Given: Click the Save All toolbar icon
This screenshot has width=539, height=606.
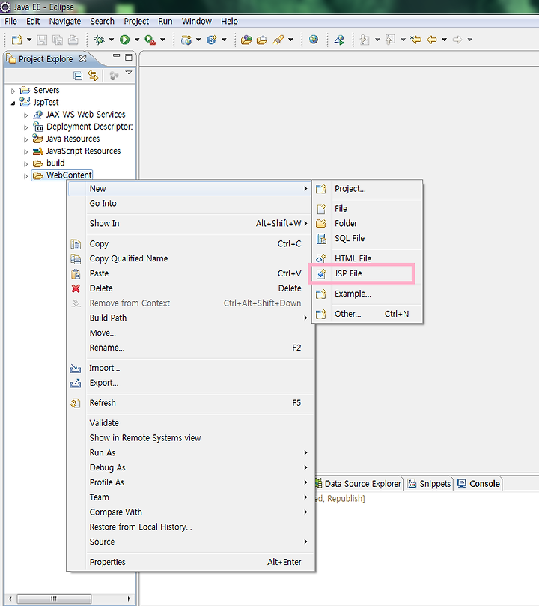Looking at the screenshot, I should (x=58, y=40).
